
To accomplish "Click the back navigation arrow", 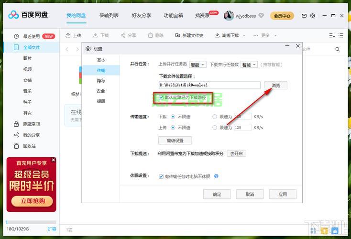I will click(x=67, y=49).
